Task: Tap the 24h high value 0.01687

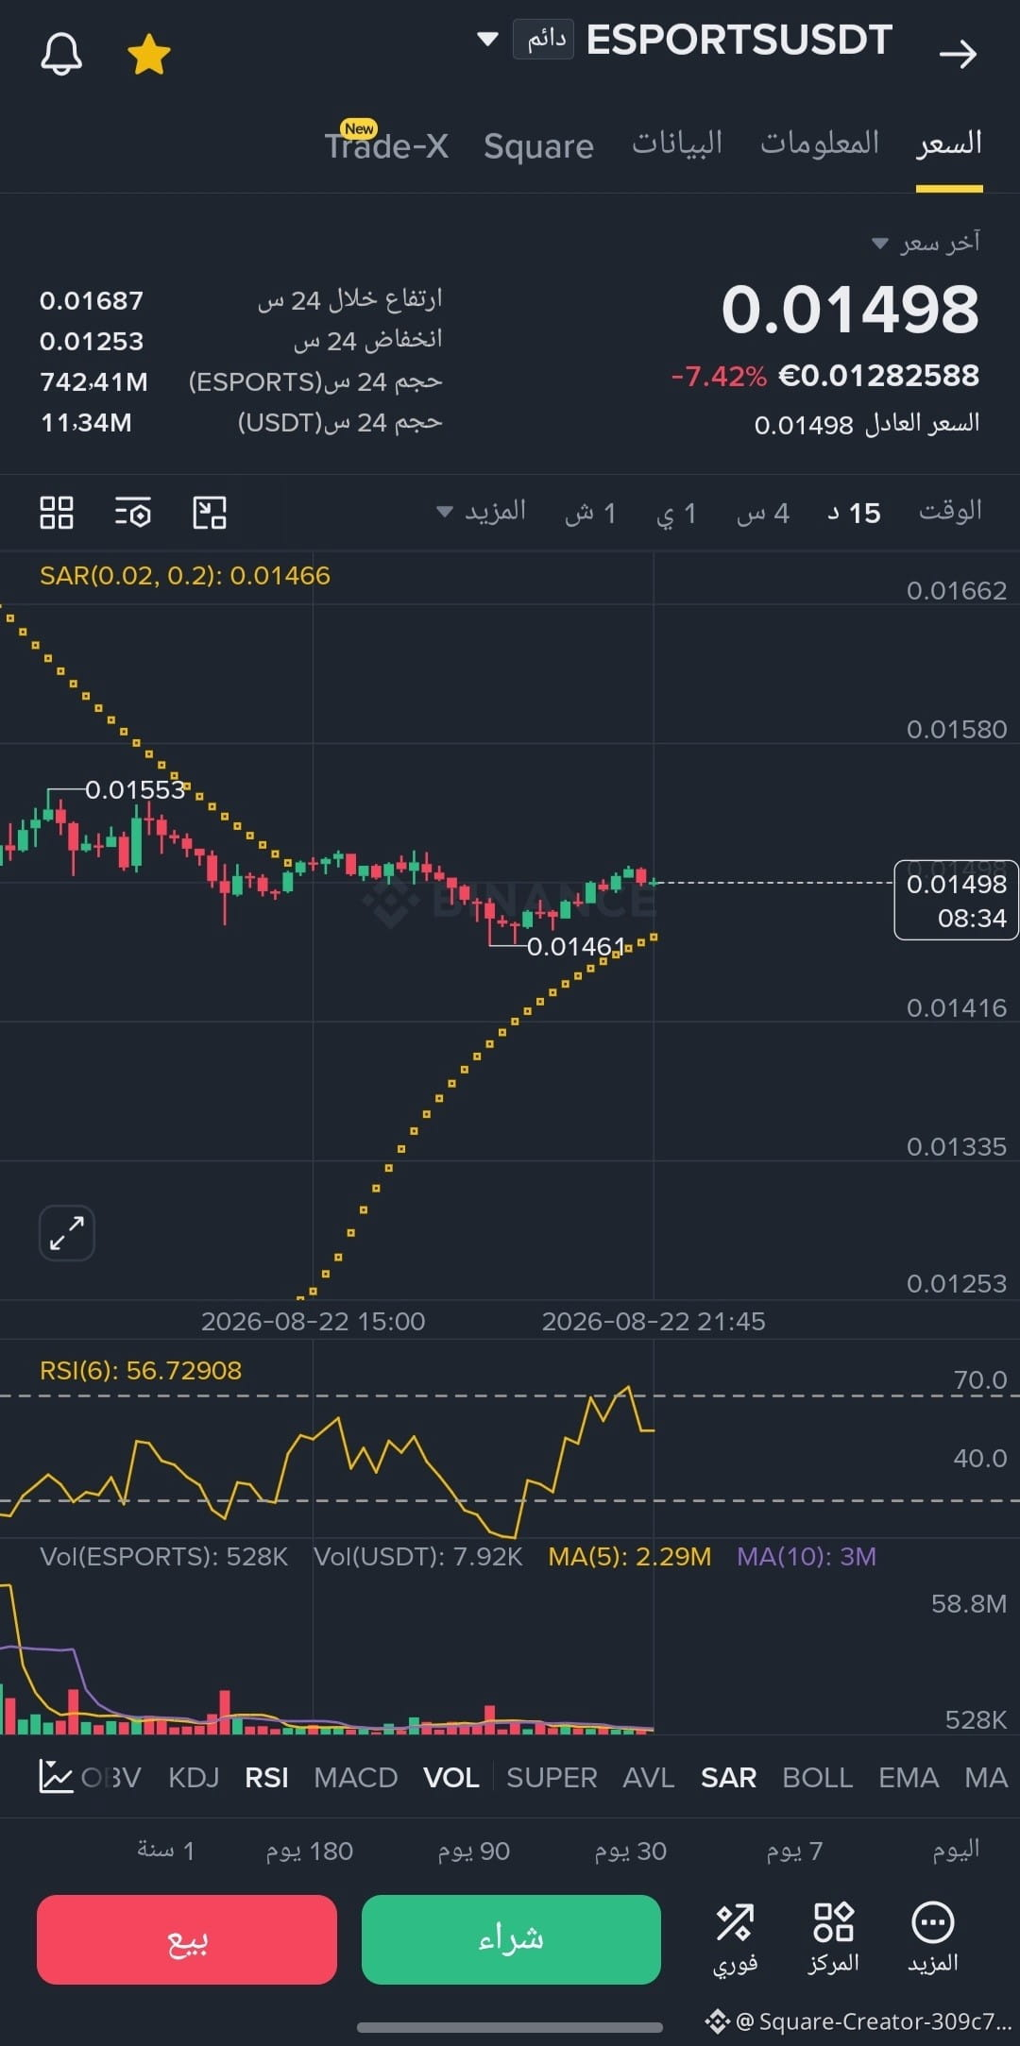Action: 92,301
